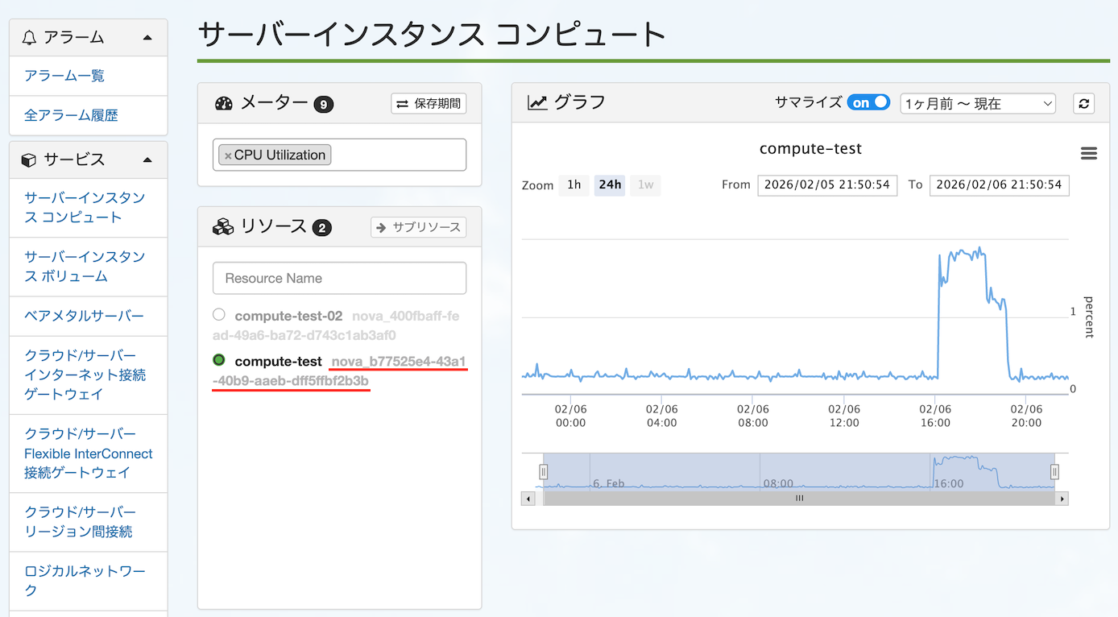Select the compute-test-02 resource radio button

click(x=219, y=315)
